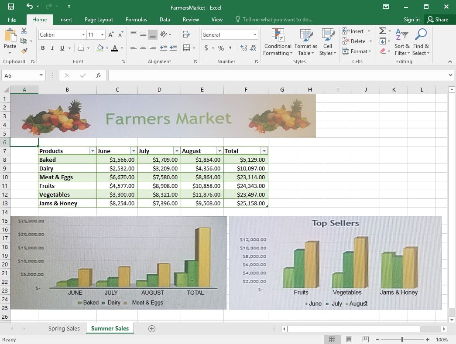Expand the Calibri font name dropdown

tap(83, 34)
